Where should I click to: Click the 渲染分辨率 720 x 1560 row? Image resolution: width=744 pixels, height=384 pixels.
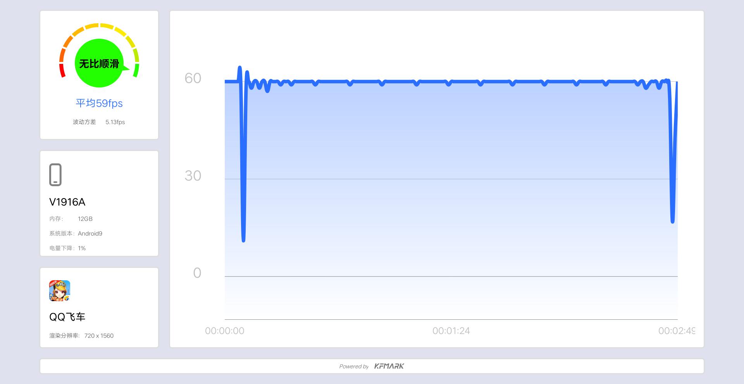pyautogui.click(x=81, y=336)
